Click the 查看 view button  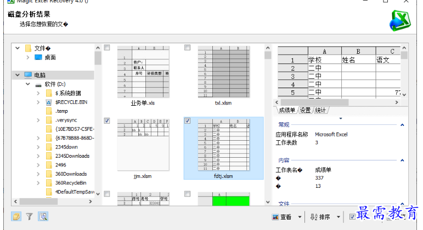(x=282, y=217)
